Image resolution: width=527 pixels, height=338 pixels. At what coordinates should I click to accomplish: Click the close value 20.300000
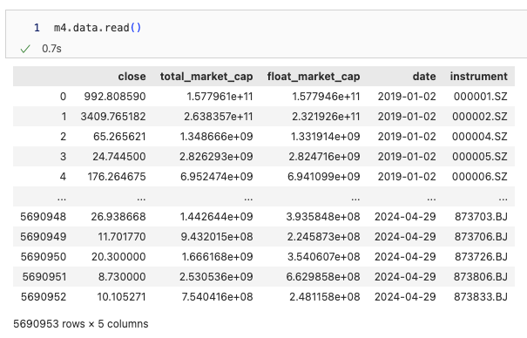click(118, 257)
